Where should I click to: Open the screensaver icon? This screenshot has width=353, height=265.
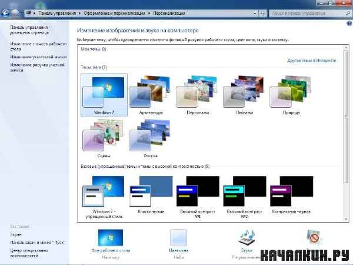pyautogui.click(x=314, y=237)
